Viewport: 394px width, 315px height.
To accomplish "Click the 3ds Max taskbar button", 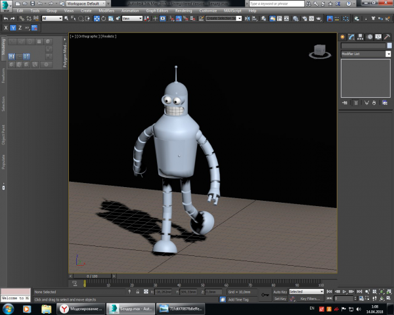I will click(x=131, y=308).
